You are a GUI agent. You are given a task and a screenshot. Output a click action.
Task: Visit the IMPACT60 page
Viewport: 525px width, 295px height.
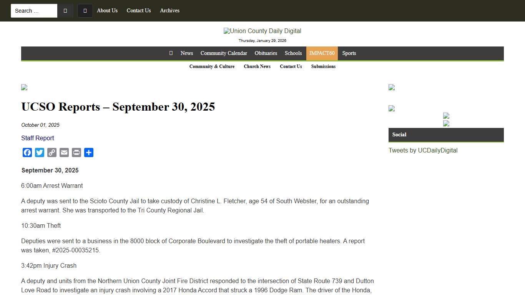click(x=322, y=53)
